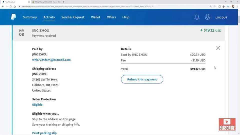
Task: Open the Wallet page
Action: click(95, 17)
